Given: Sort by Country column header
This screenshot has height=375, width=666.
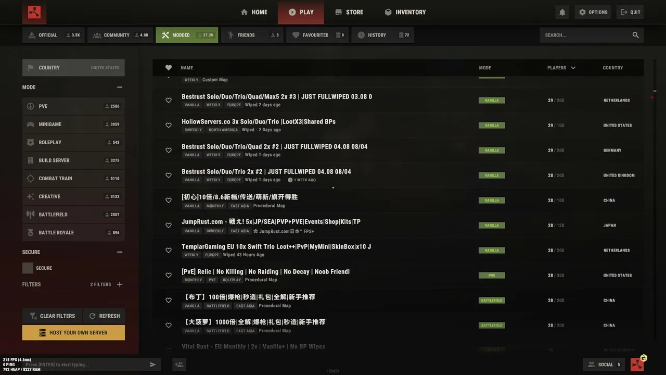Looking at the screenshot, I should (x=613, y=68).
